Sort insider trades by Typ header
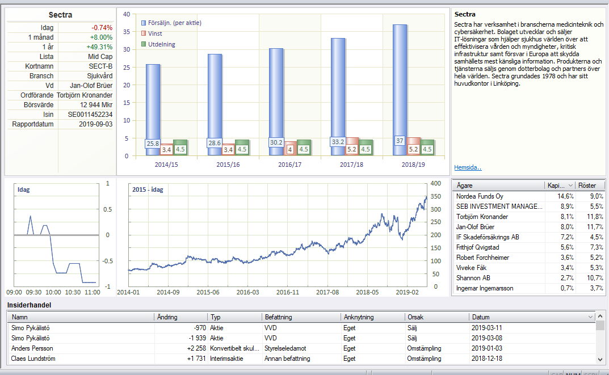Viewport: 609px width, 375px height. (x=234, y=317)
